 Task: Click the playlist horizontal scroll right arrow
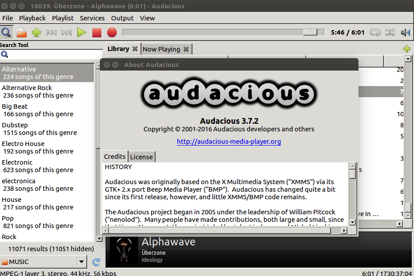(x=400, y=224)
